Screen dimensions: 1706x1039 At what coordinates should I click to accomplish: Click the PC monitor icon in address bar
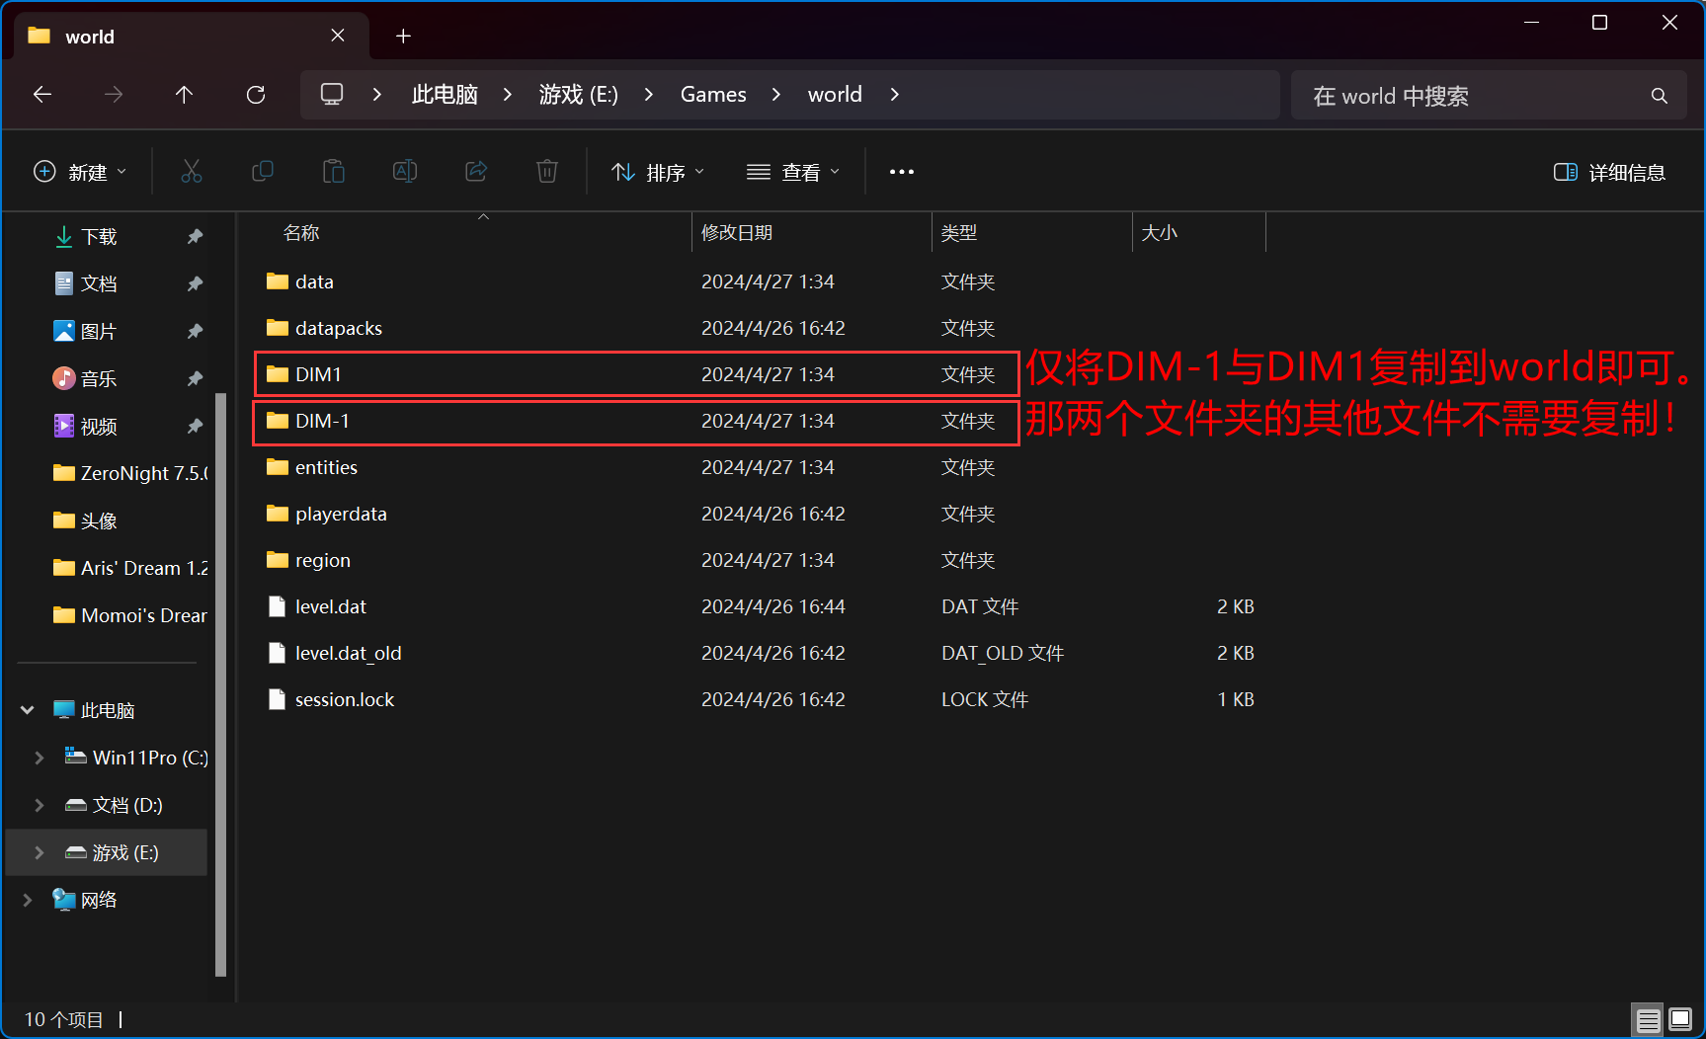coord(332,95)
